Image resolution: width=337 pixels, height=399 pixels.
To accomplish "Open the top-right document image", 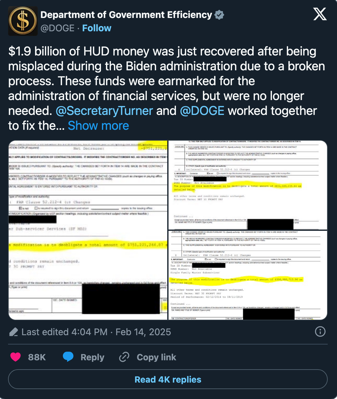I will pyautogui.click(x=248, y=185).
